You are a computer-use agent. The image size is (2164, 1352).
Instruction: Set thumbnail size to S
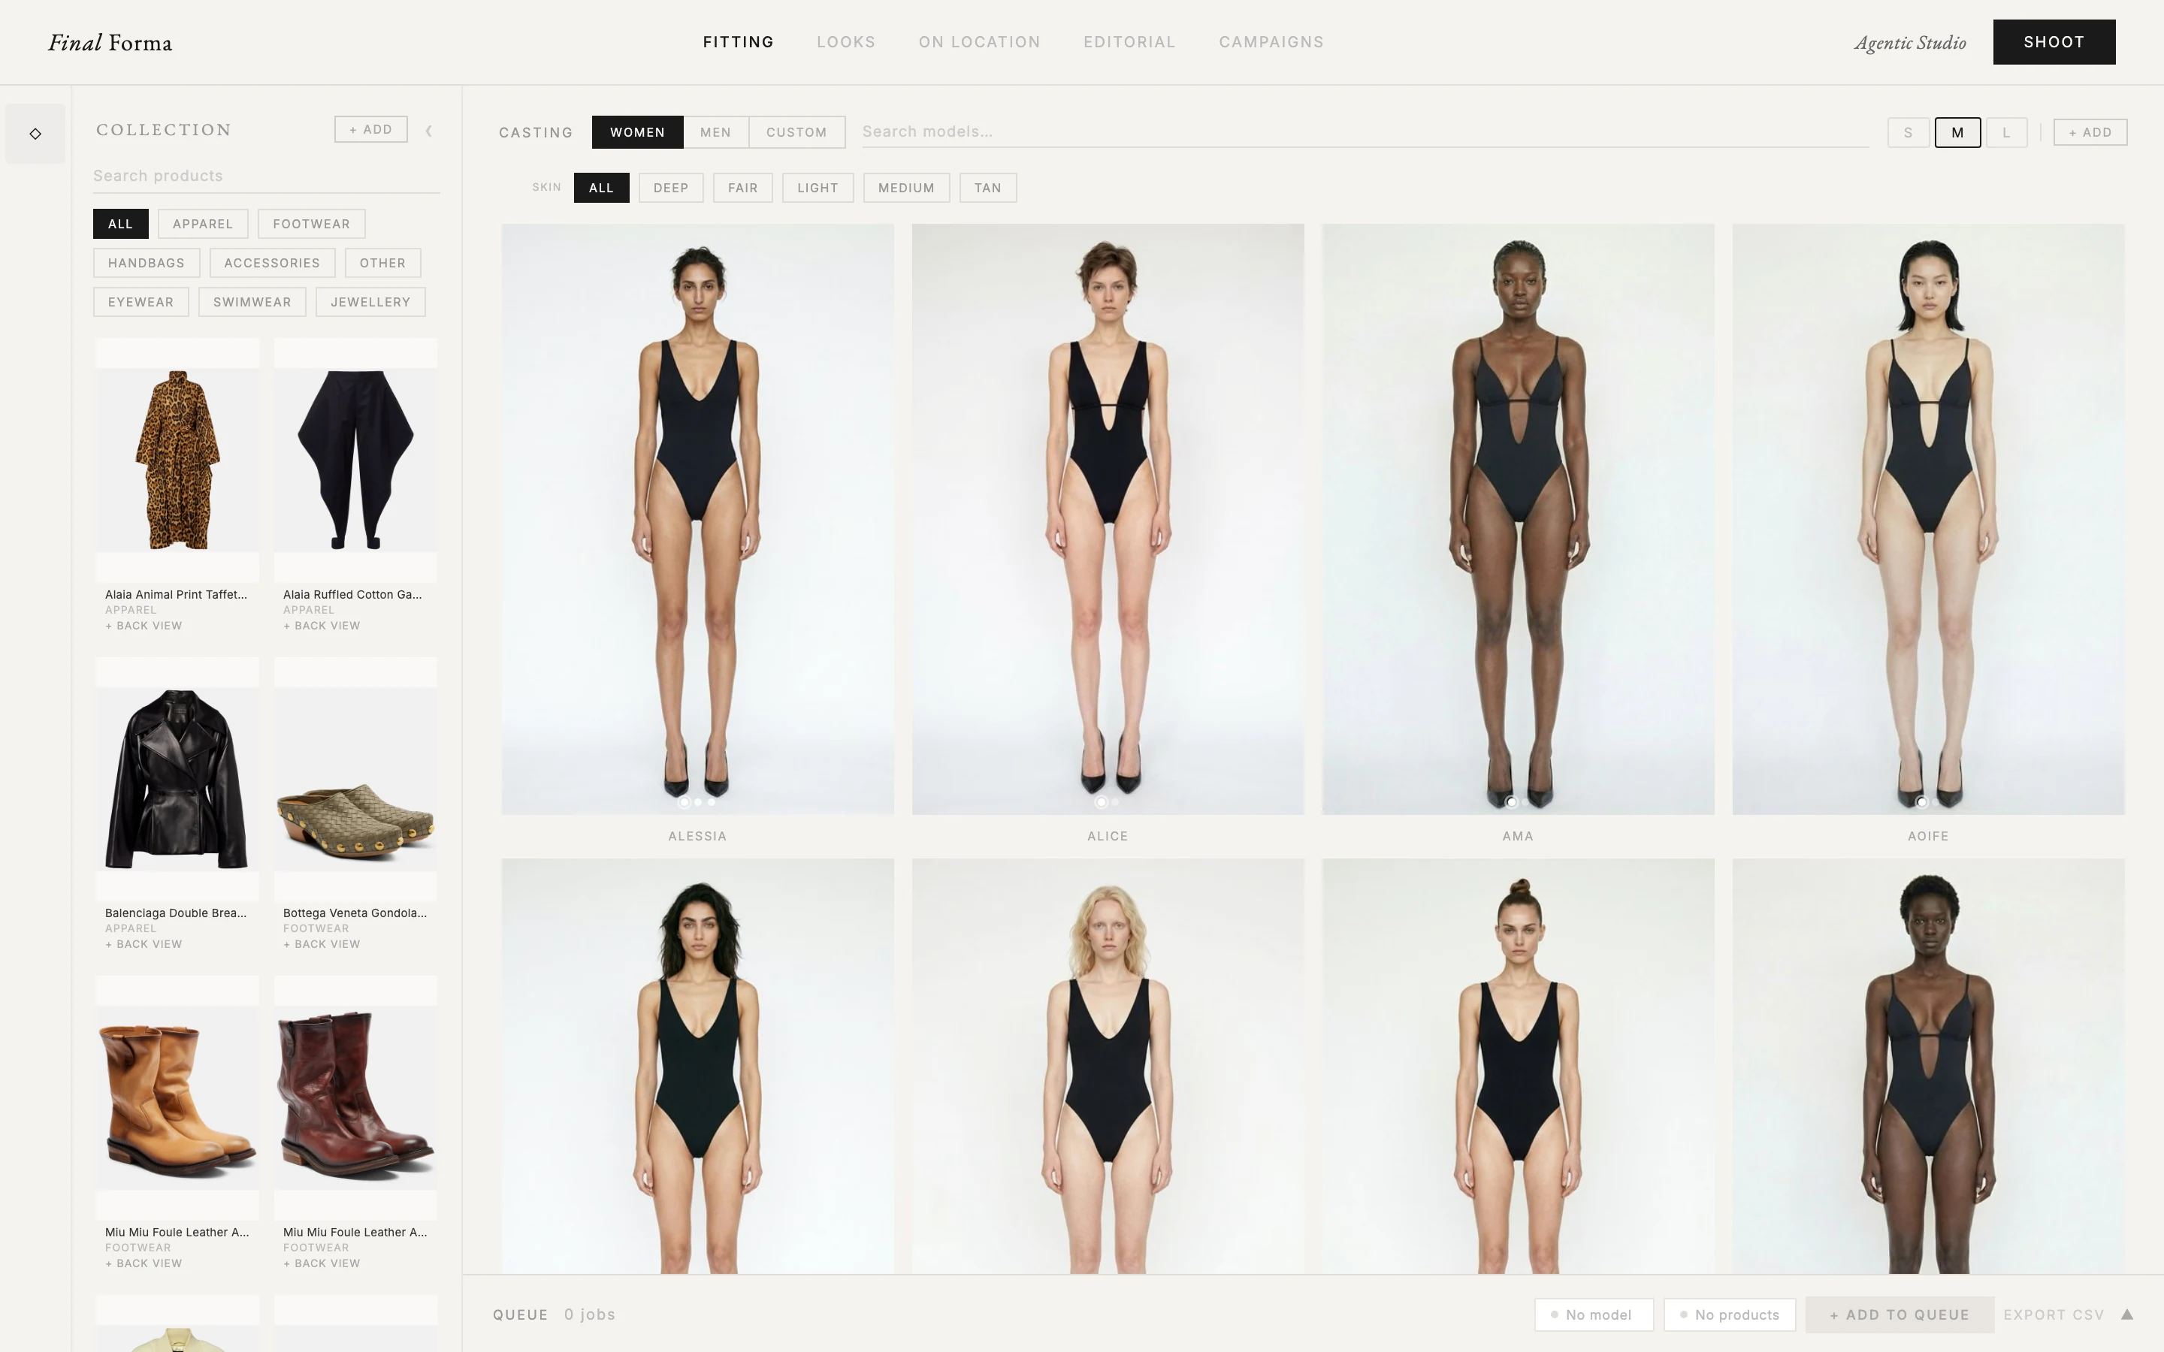(x=1909, y=132)
